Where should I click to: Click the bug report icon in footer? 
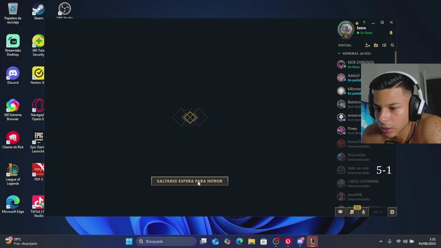click(x=392, y=212)
